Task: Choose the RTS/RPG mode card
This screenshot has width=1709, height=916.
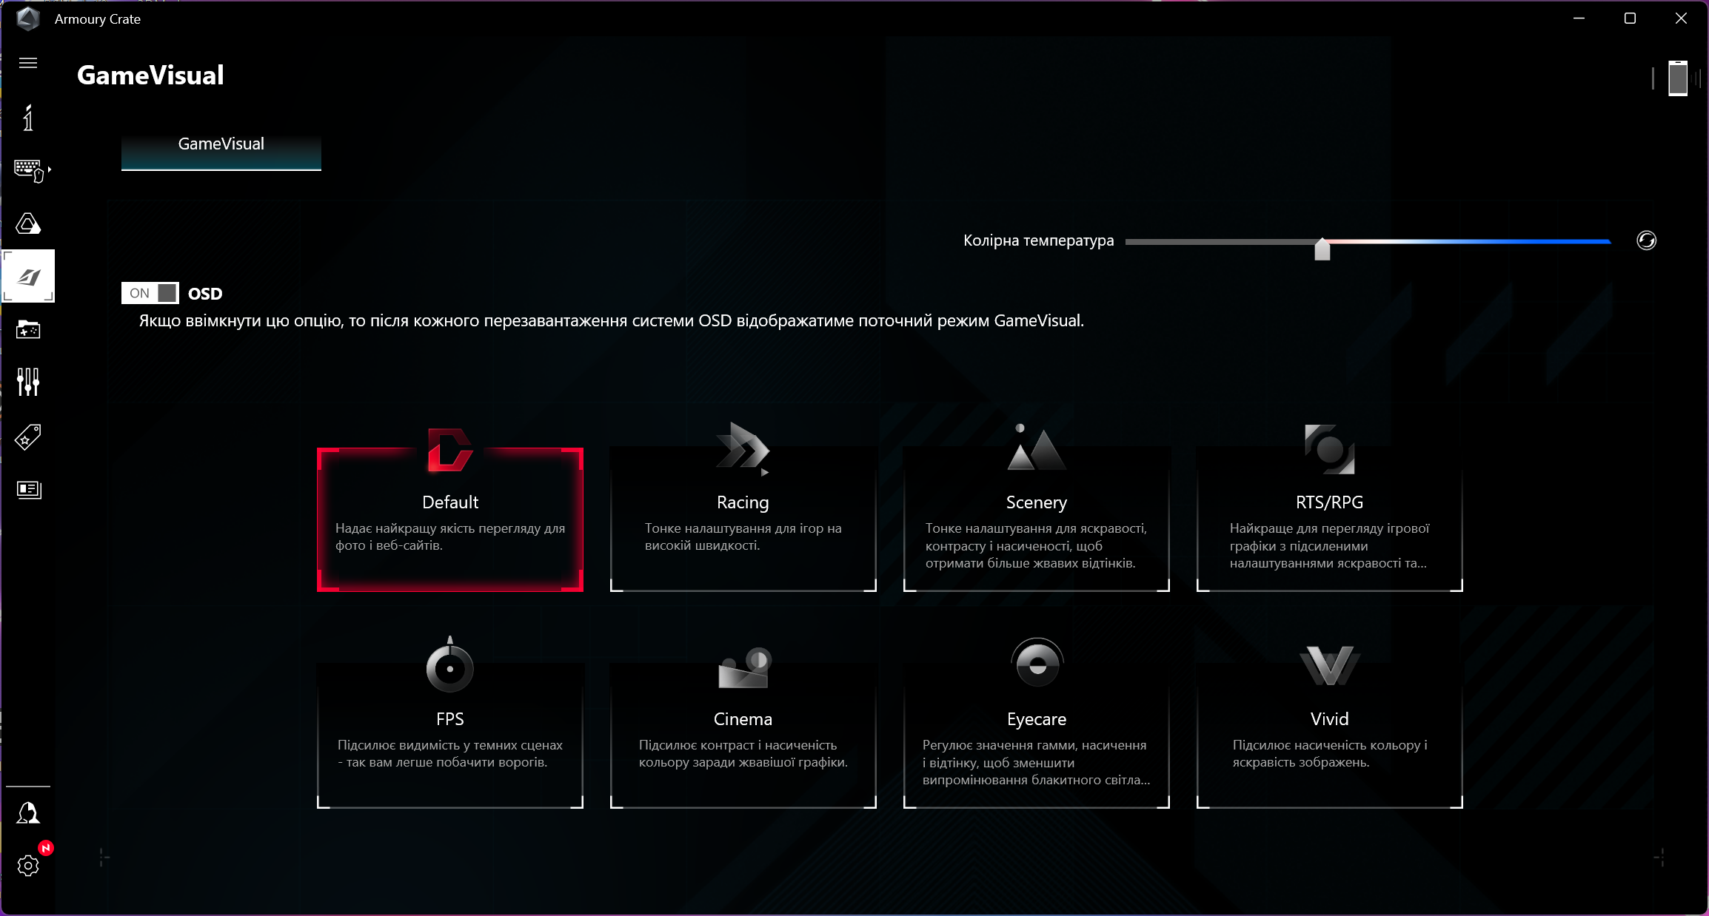Action: [x=1329, y=518]
